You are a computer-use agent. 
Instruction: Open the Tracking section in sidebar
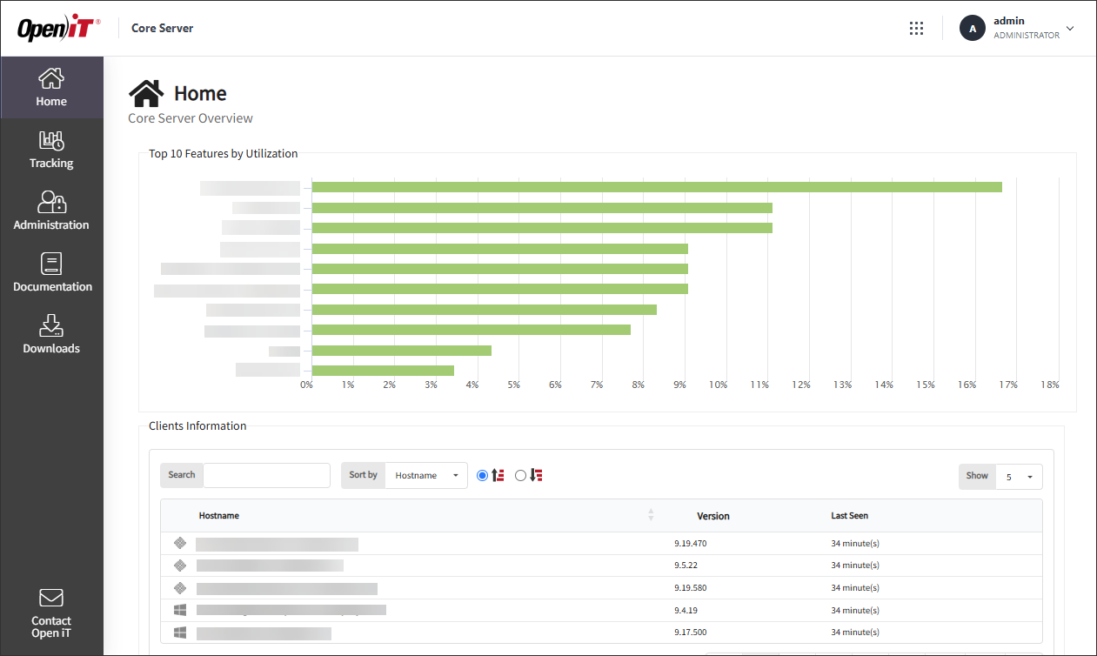(x=51, y=150)
